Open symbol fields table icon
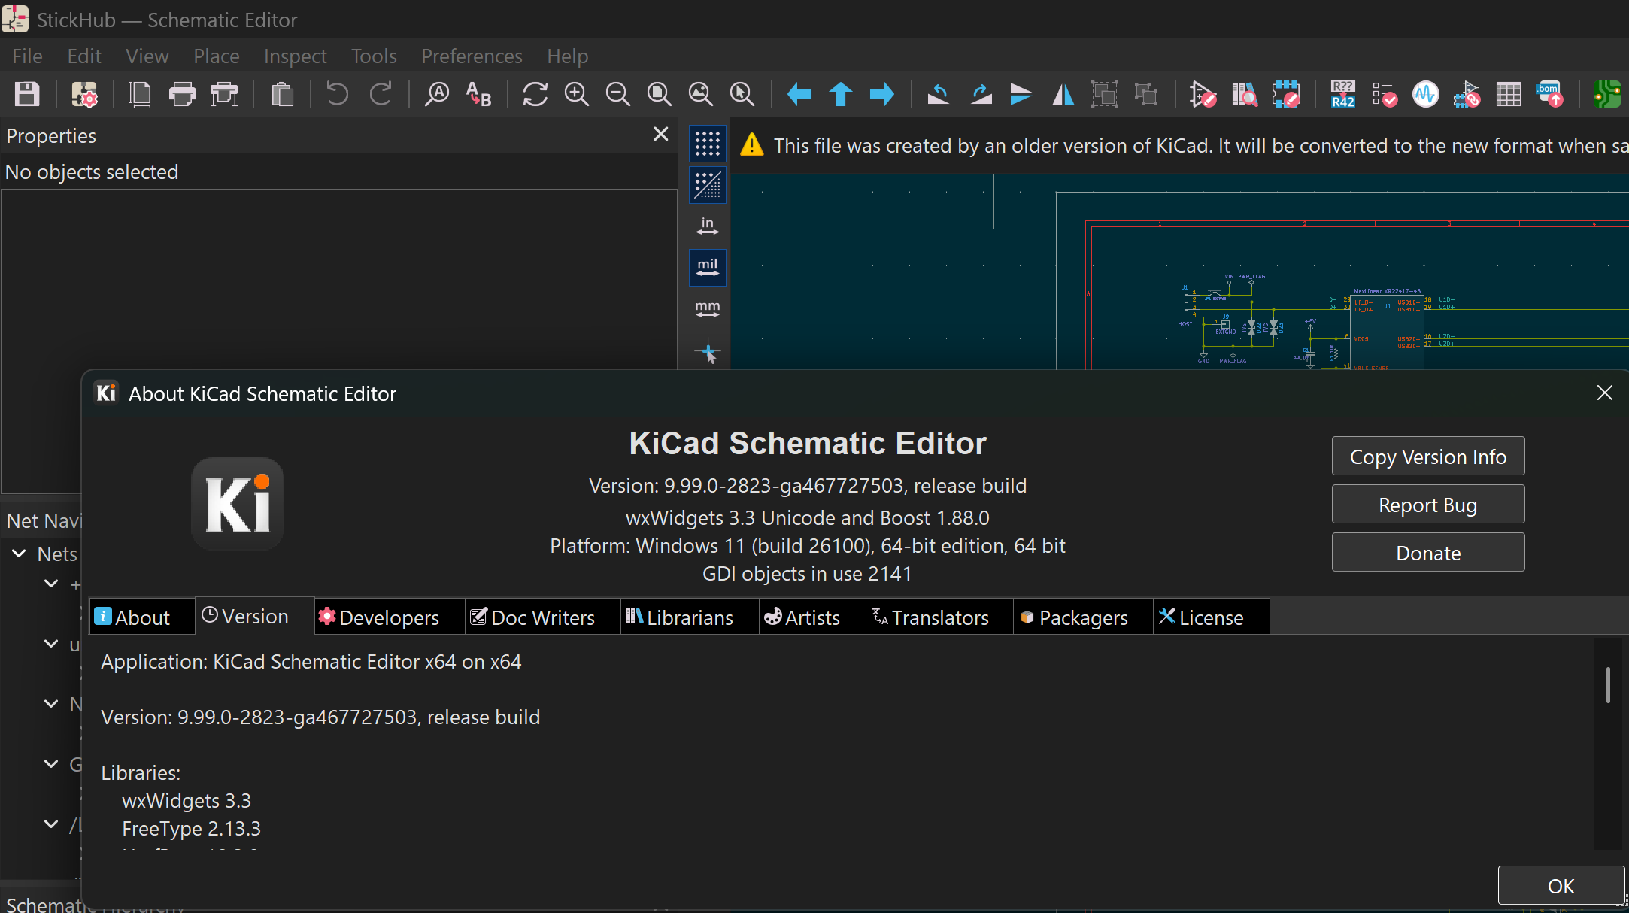 click(1508, 95)
